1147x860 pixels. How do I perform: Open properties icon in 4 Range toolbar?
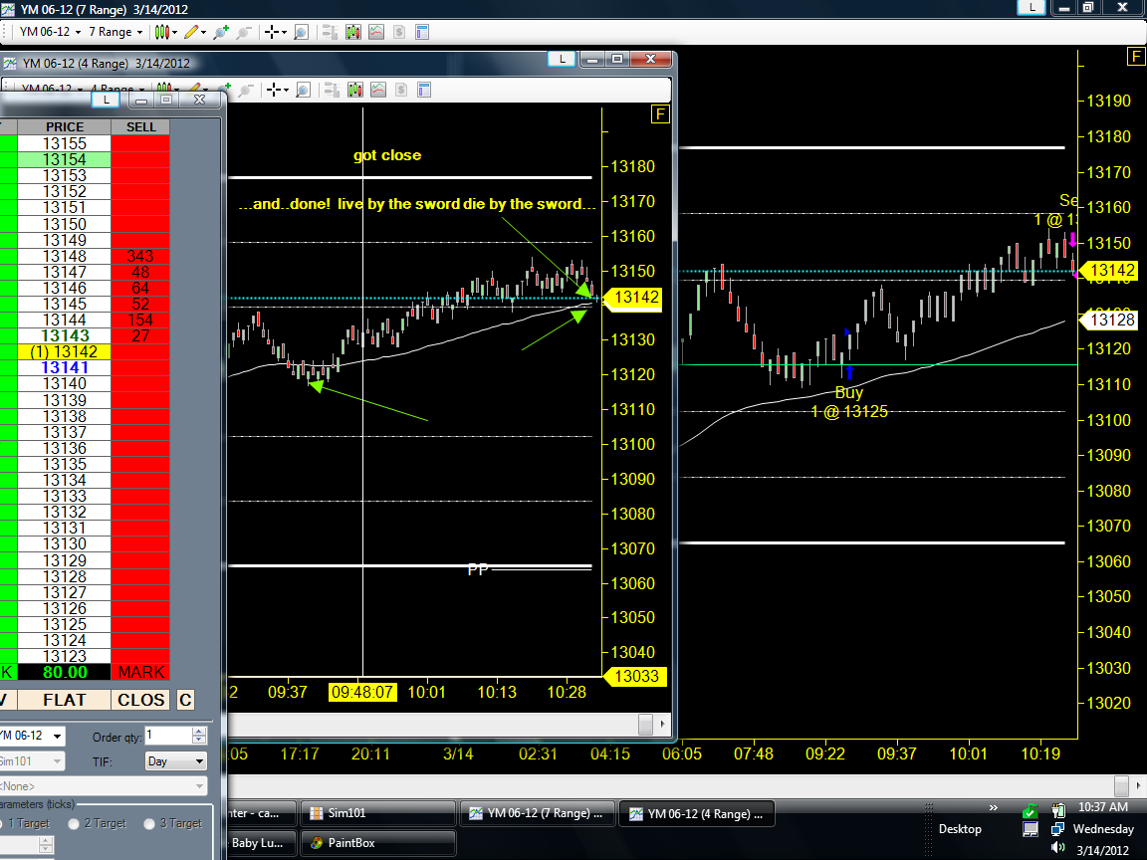[x=424, y=90]
